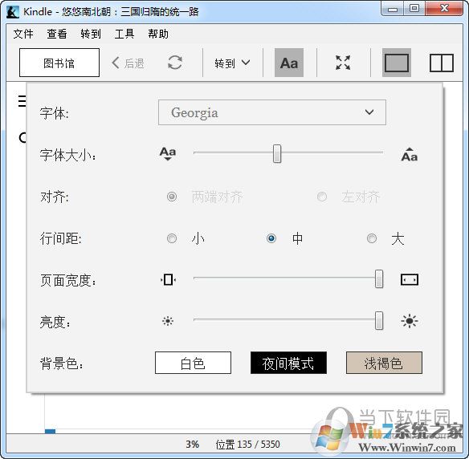Open the 转到 menu in menu bar
The image size is (469, 459).
point(90,34)
